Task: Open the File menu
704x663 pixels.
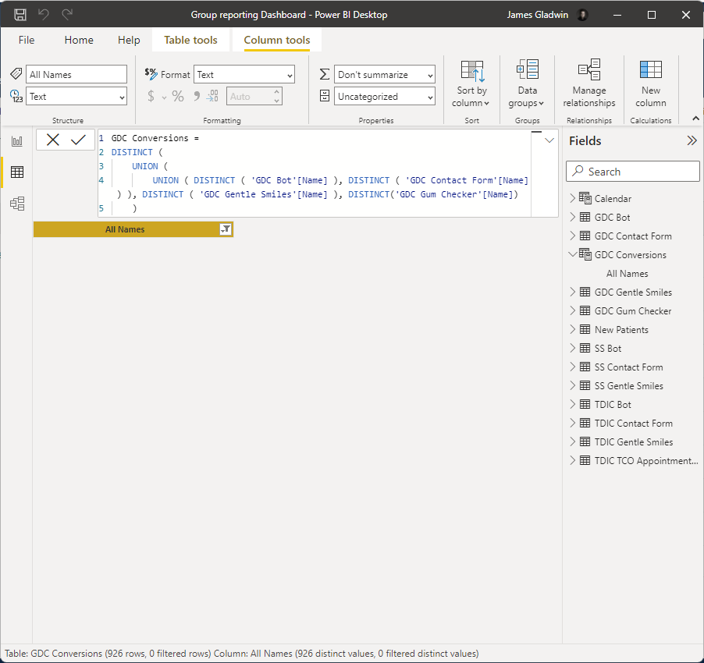Action: tap(27, 40)
